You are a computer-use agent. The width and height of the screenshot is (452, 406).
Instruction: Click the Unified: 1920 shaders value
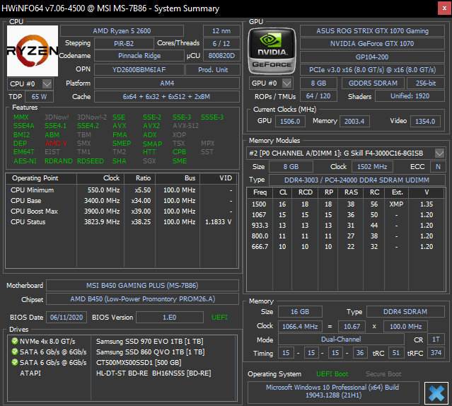[x=410, y=96]
